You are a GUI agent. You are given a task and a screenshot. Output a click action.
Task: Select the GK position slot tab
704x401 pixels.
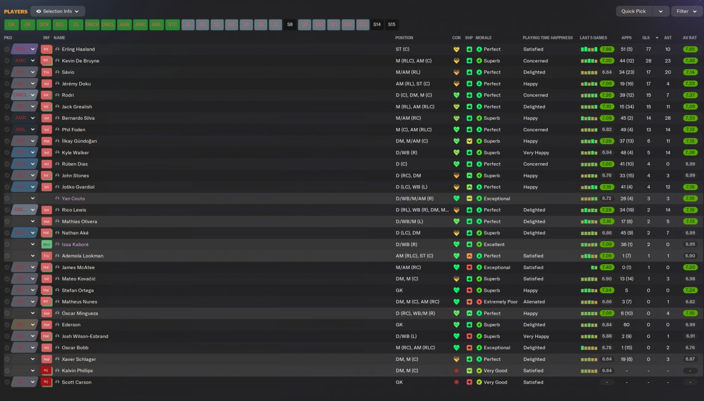(x=12, y=25)
